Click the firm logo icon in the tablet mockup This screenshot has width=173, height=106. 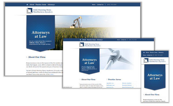point(82,45)
